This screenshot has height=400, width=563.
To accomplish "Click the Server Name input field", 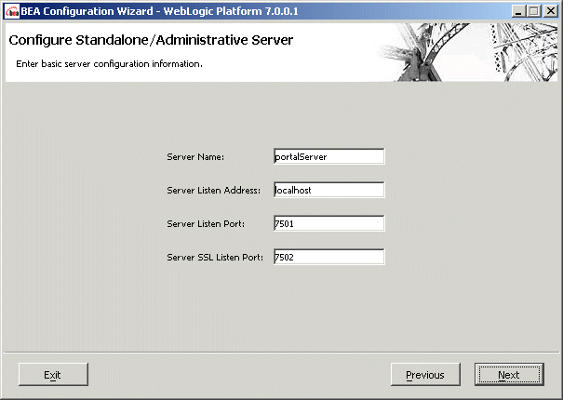I will point(328,156).
